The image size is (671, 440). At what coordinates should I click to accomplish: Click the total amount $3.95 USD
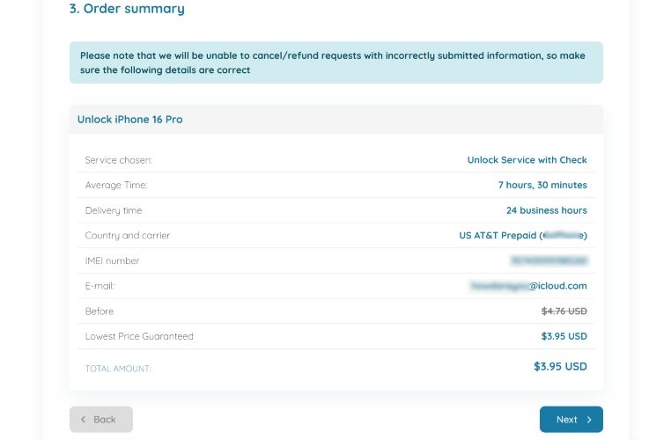[x=560, y=366]
